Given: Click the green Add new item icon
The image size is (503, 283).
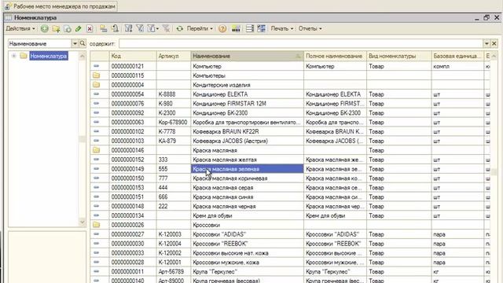Looking at the screenshot, I should 44,29.
